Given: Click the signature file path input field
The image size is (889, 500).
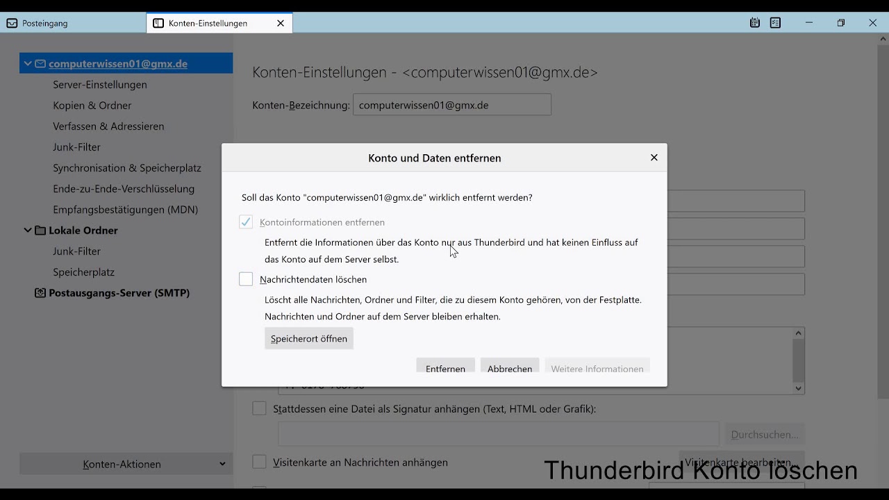Looking at the screenshot, I should point(499,434).
